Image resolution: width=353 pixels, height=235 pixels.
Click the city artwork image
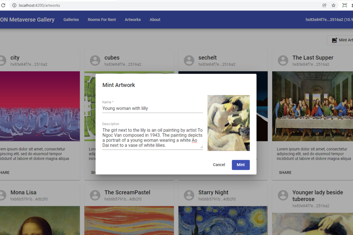(x=40, y=106)
